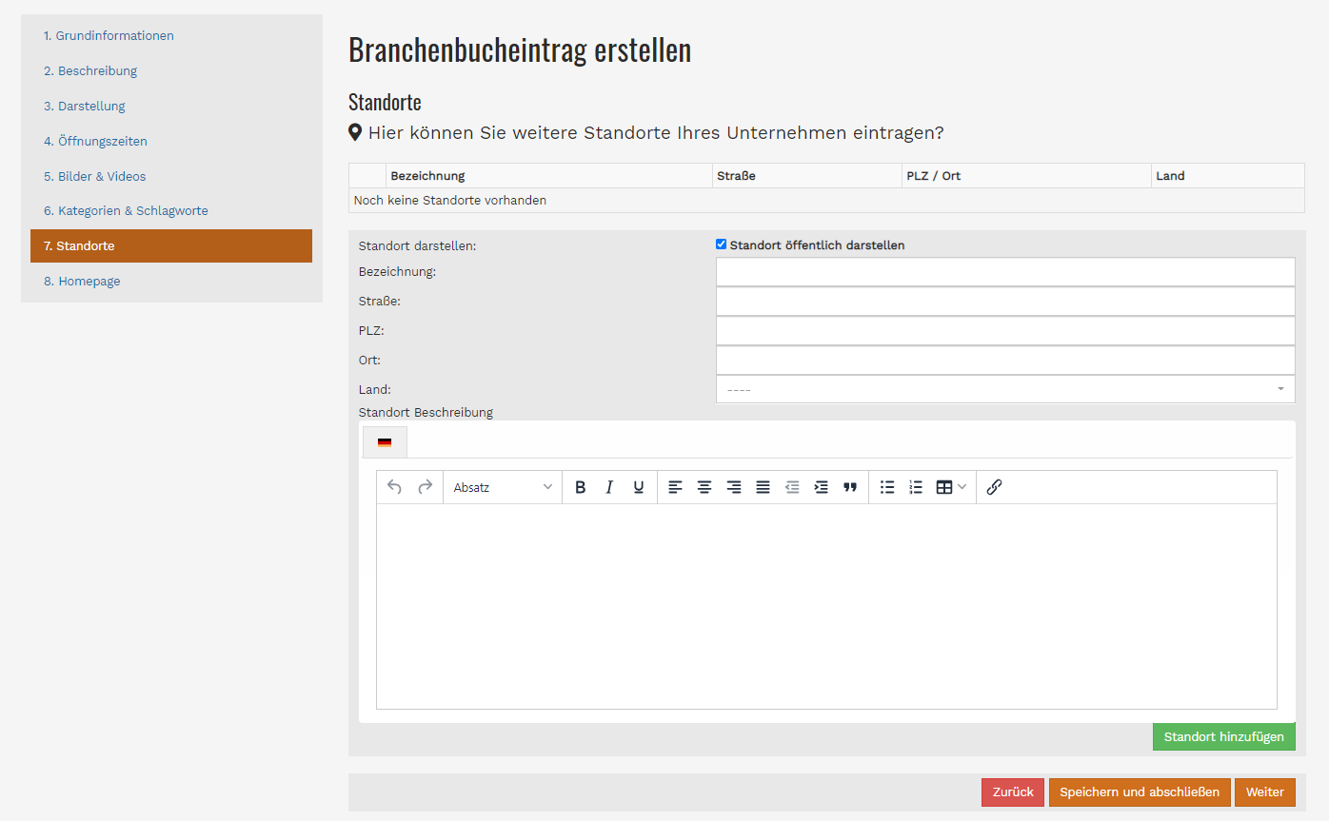
Task: Uncheck Standort öffentlich darstellen
Action: point(721,244)
